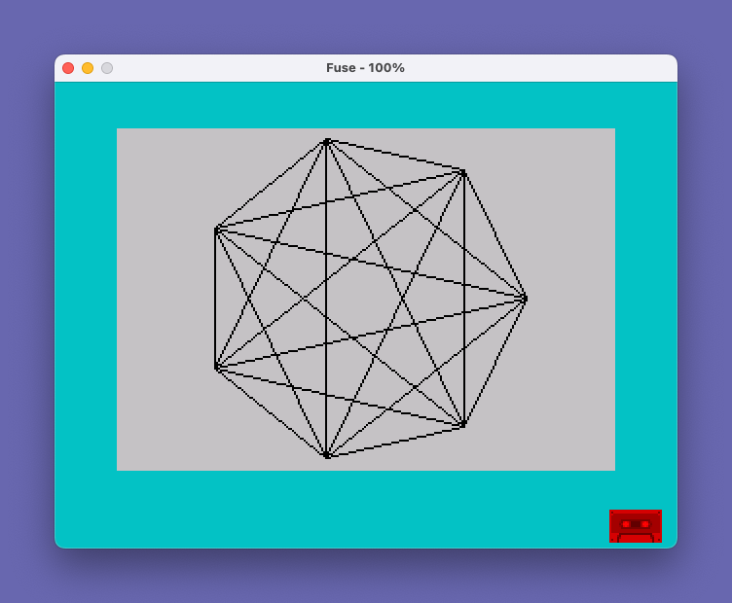Image resolution: width=732 pixels, height=603 pixels.
Task: Minimize the Fuse emulator window
Action: point(88,68)
